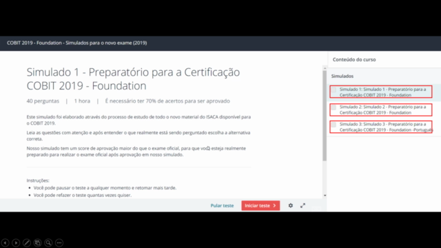441x248 pixels.
Task: Select the Conteúdo do curso panel heading
Action: click(354, 60)
